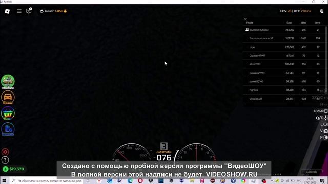Viewport: 328px width, 184px height.
Task: Close the player leaderboard panel
Action: [x=245, y=19]
